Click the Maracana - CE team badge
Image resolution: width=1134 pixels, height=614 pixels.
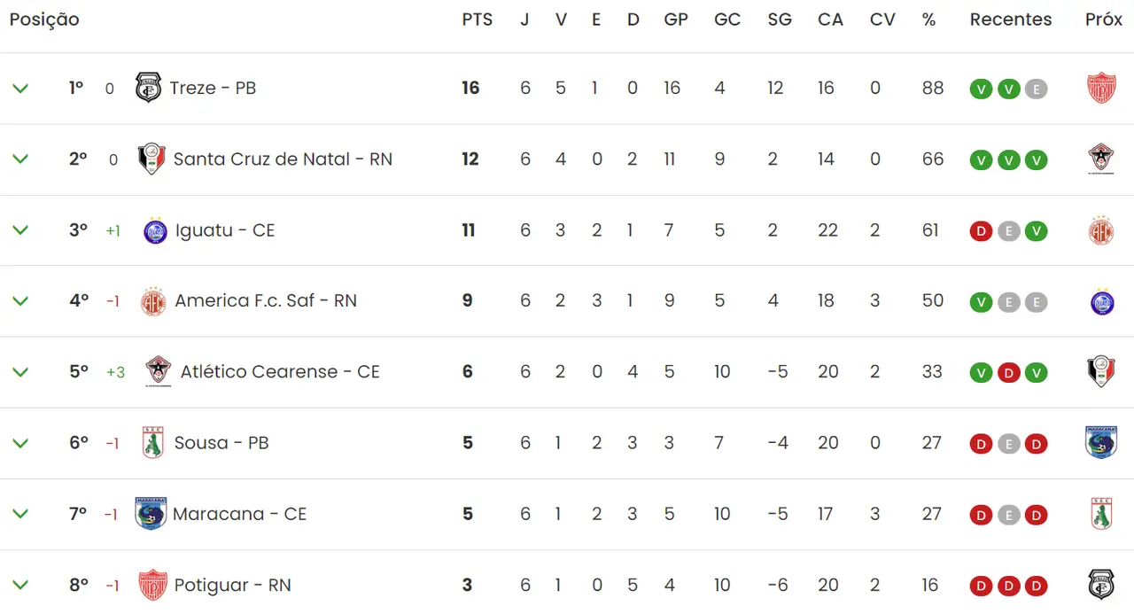click(x=151, y=514)
